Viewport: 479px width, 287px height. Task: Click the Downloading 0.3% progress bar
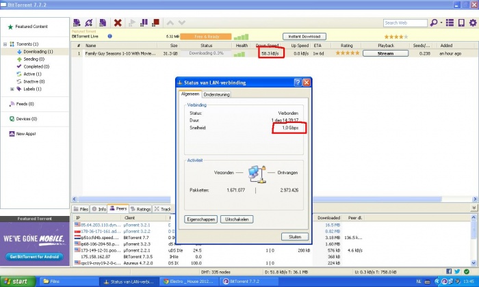207,53
